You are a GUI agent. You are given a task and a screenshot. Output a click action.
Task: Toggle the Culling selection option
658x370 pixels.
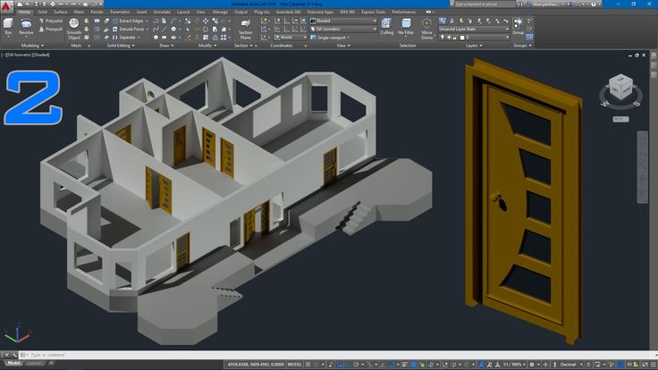pos(386,27)
